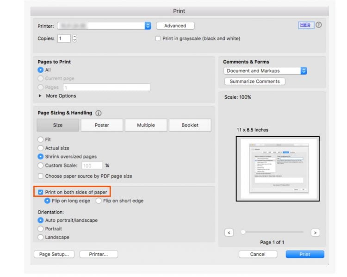
Task: Choose Auto portrait/landscape orientation
Action: tap(40, 220)
